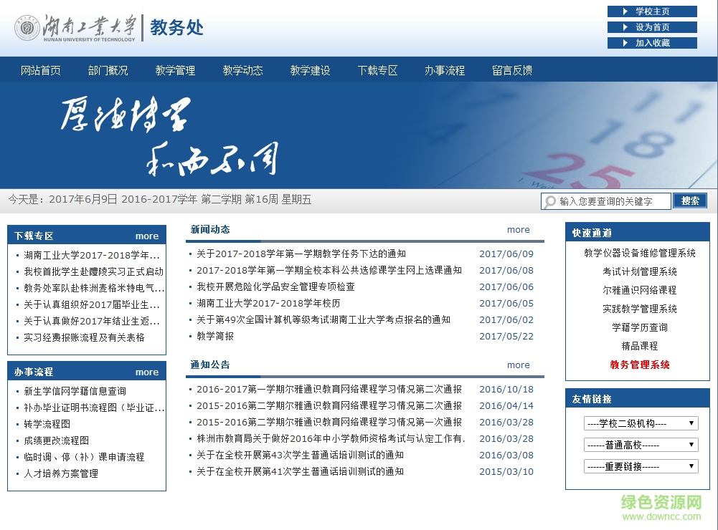Open the ----重要链接---- dropdown
Viewport: 718px width, 530px height.
pos(641,466)
